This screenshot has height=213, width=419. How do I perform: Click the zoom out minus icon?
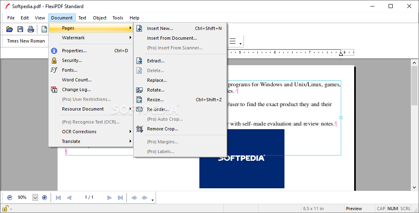click(x=10, y=198)
